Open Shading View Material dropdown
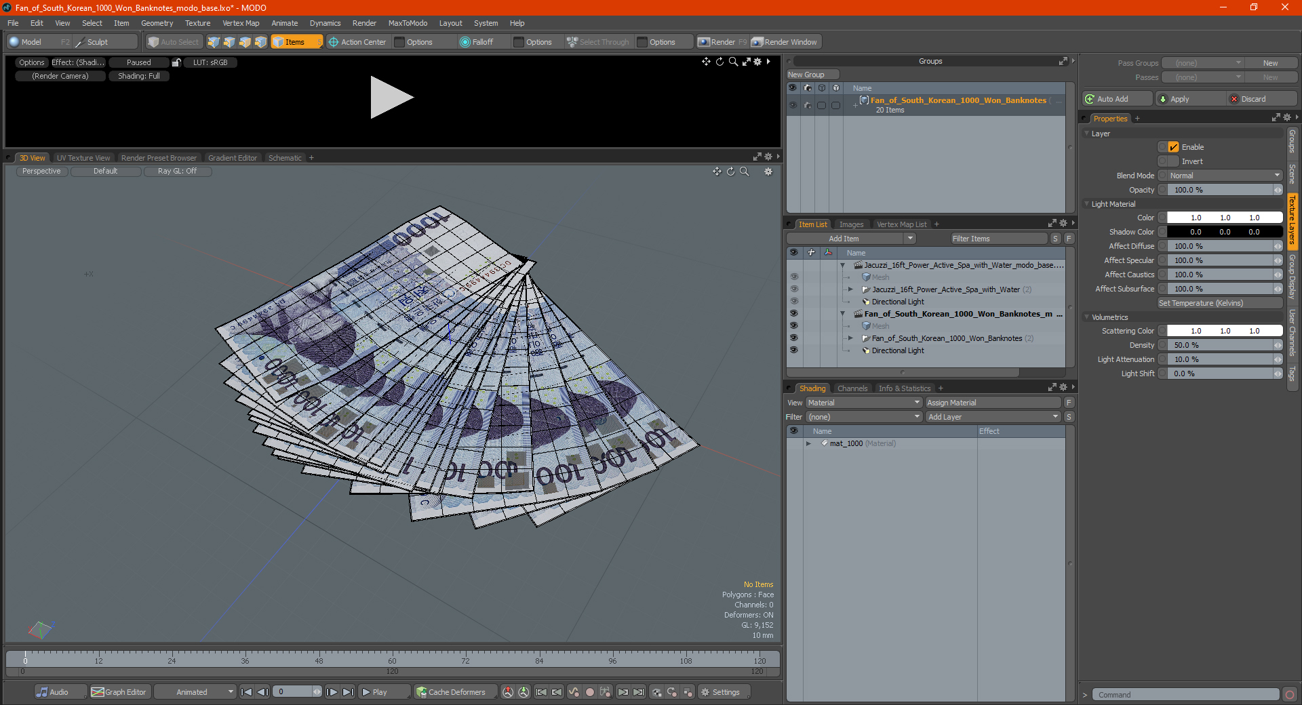 [863, 403]
